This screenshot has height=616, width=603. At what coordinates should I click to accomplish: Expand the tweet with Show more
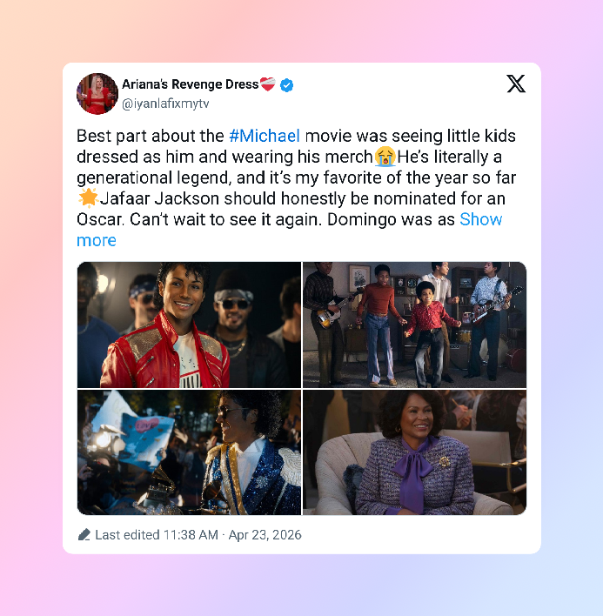481,219
